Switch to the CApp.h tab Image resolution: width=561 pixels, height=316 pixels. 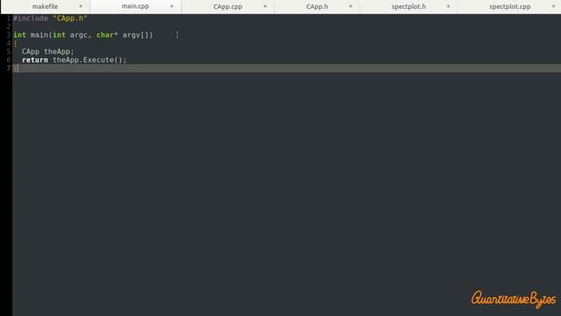pos(317,6)
